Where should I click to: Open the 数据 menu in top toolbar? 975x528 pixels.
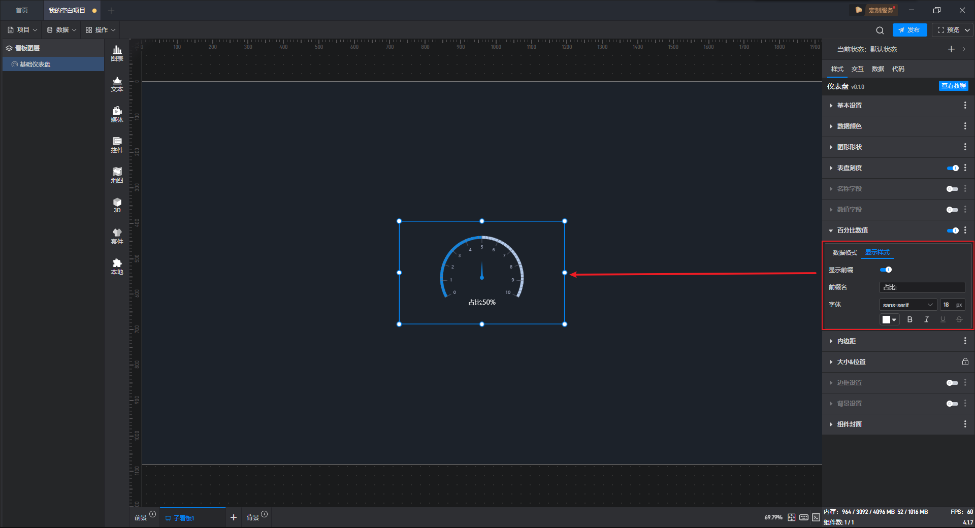(61, 30)
